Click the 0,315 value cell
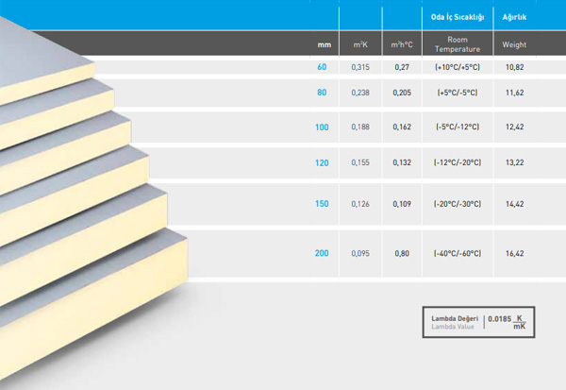 tap(360, 67)
